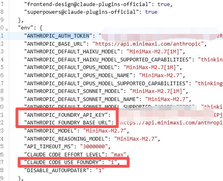
Task: Click the CLAUDE_CODE_USE_FOUNDRY value "1"
Action: click(113, 162)
